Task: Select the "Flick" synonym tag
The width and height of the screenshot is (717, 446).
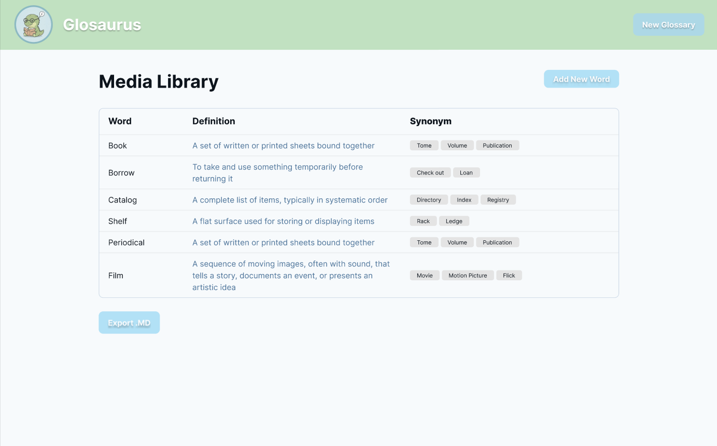Action: point(509,276)
